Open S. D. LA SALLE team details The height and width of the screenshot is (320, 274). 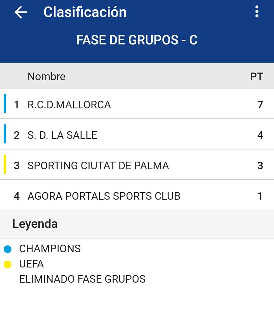62,135
